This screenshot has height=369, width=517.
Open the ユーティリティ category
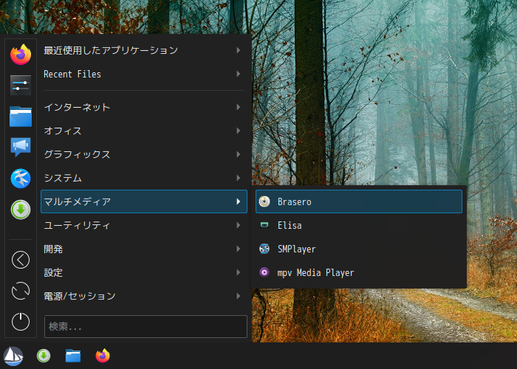click(x=144, y=225)
